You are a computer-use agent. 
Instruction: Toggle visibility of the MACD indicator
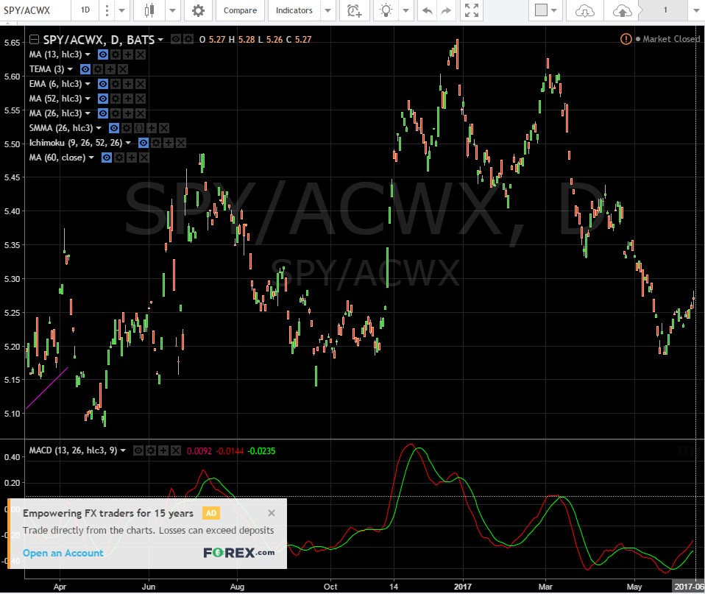[138, 450]
